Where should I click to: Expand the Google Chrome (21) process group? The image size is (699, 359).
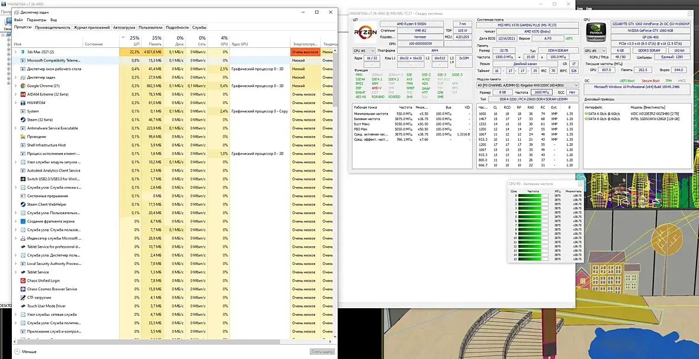(16, 86)
